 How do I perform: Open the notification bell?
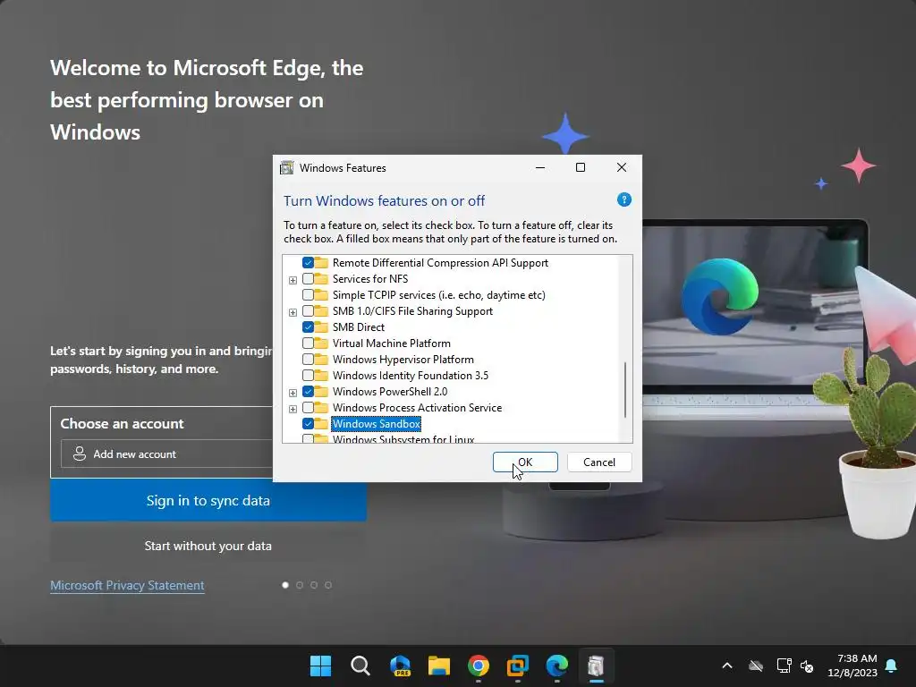coord(892,666)
